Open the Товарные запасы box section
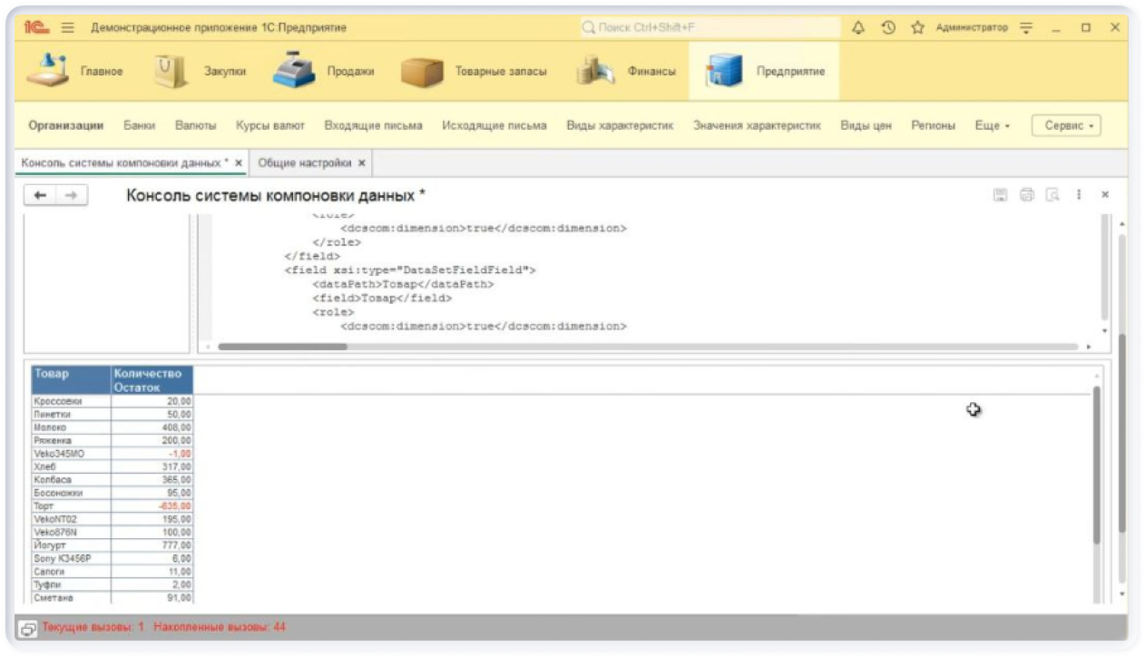Screen dimensions: 1145x657 click(x=475, y=72)
